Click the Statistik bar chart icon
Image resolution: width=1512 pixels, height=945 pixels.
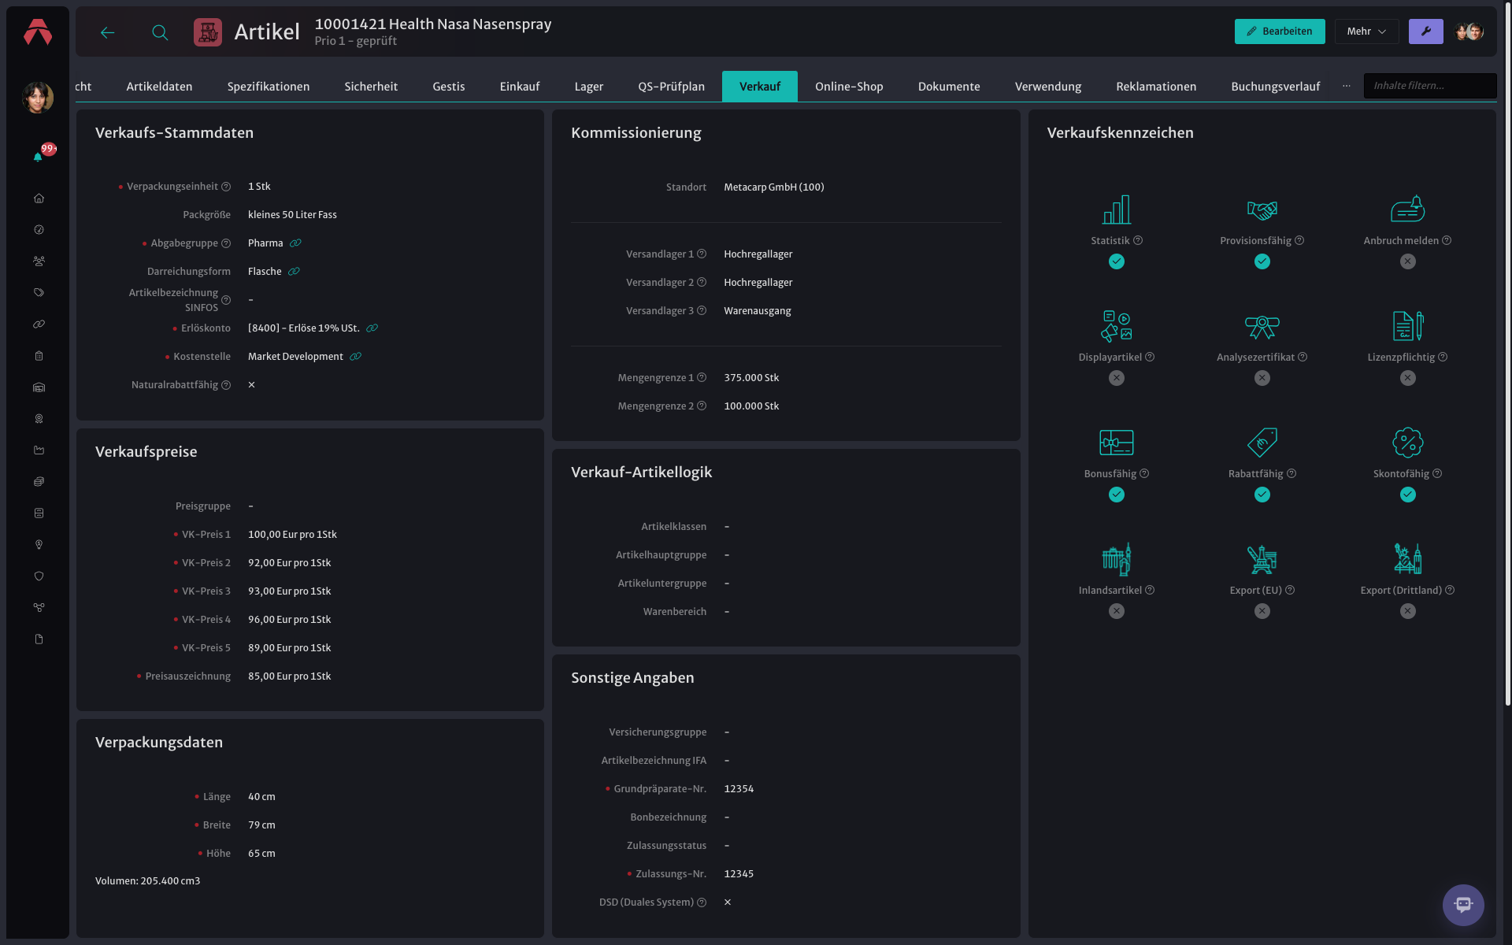[1116, 209]
